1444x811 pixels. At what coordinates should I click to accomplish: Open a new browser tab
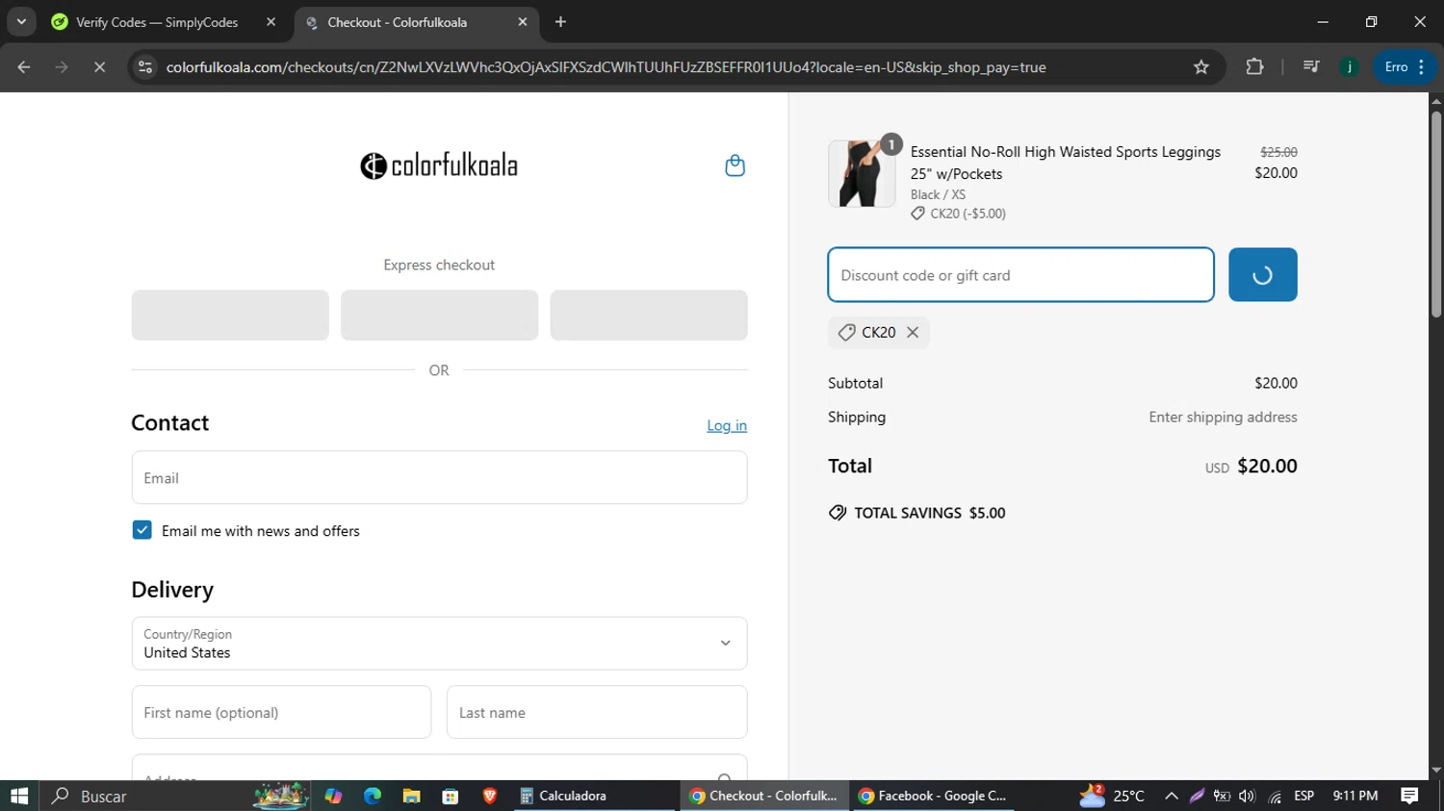point(561,22)
